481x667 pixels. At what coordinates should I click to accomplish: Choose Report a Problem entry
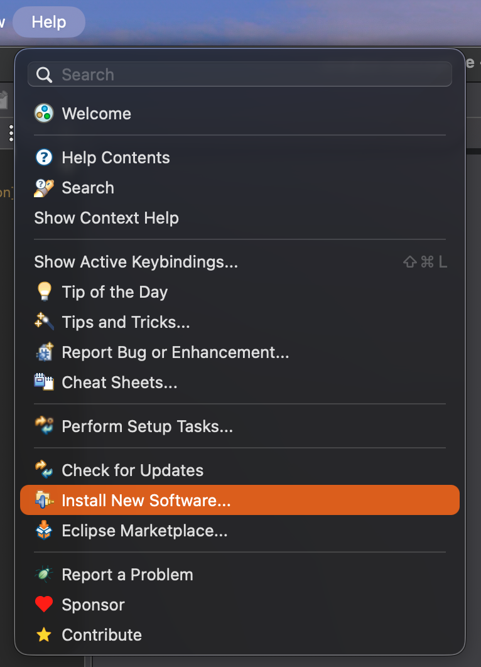pyautogui.click(x=240, y=574)
